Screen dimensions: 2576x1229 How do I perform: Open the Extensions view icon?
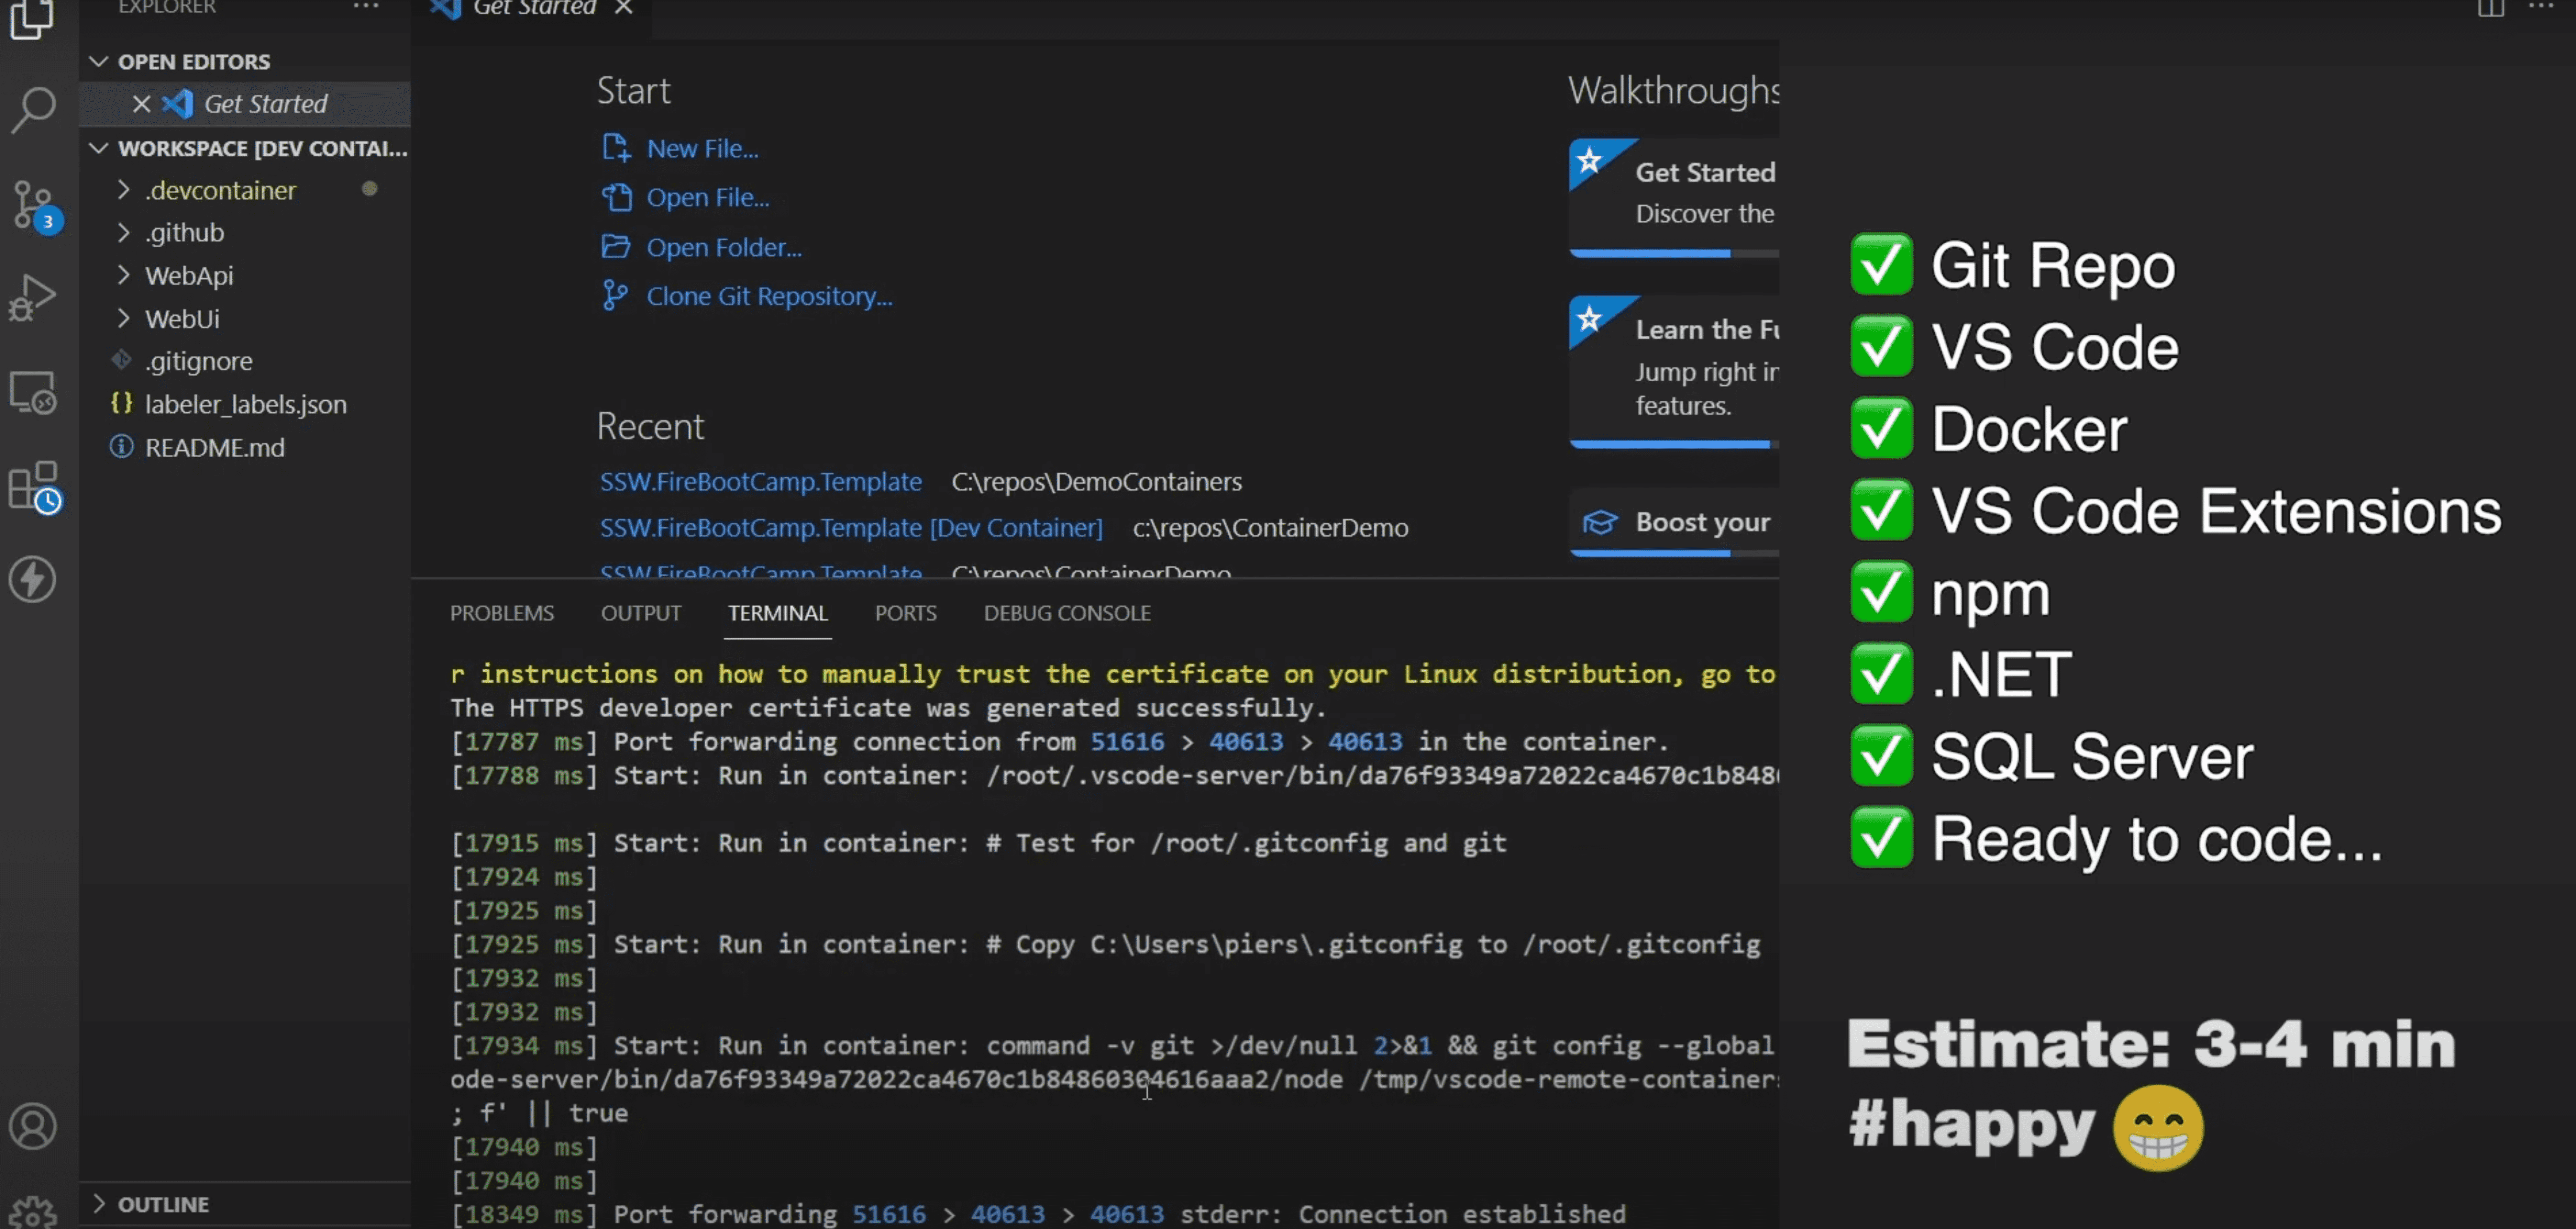coord(33,487)
